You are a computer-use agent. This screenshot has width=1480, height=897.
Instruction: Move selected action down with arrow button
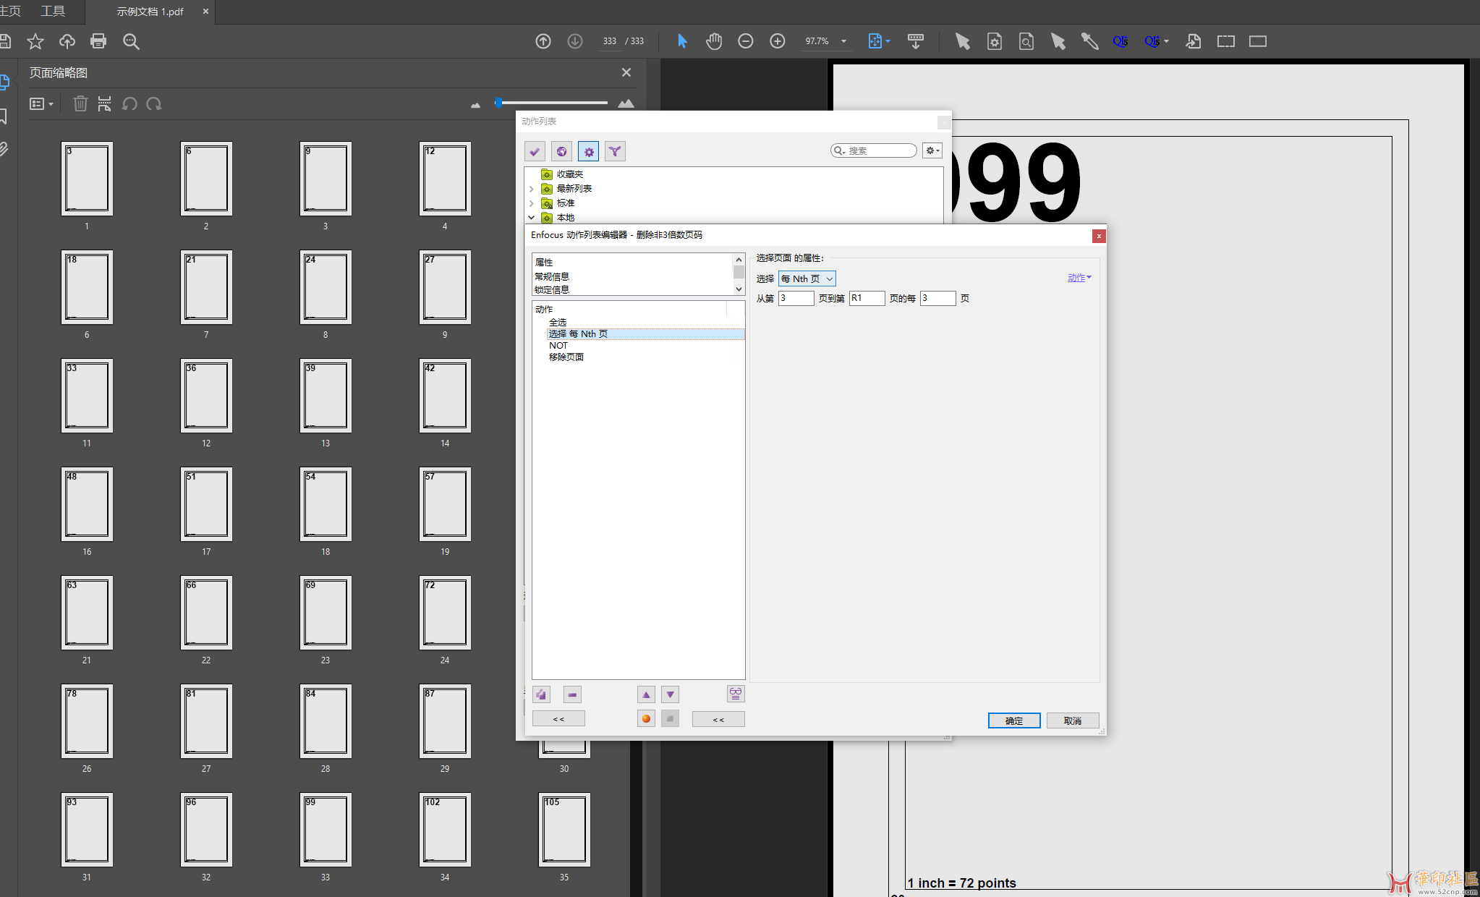pyautogui.click(x=671, y=694)
